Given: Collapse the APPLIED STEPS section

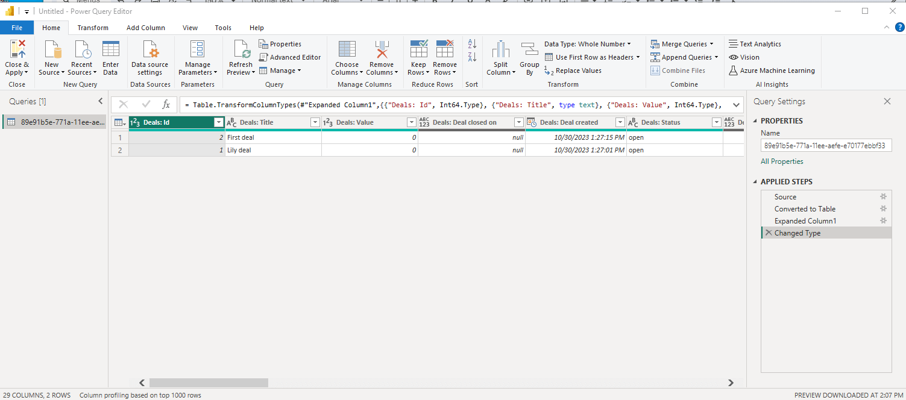Looking at the screenshot, I should [x=755, y=181].
